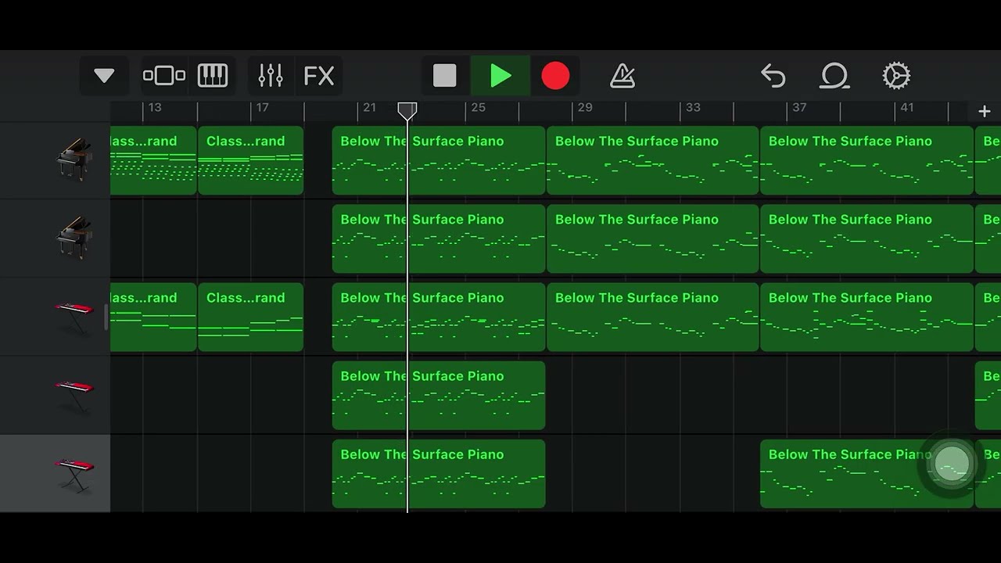Click bar 37 on the ruler
1001x563 pixels.
pos(799,107)
